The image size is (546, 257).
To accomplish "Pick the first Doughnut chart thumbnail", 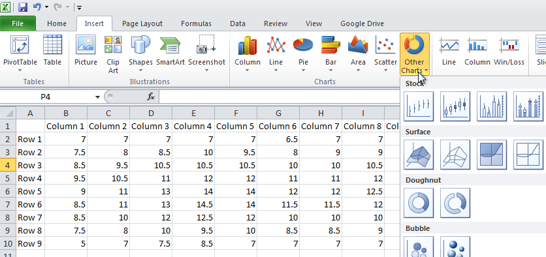I will pos(419,203).
